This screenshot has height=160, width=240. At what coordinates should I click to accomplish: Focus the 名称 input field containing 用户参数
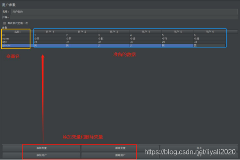click(124, 12)
